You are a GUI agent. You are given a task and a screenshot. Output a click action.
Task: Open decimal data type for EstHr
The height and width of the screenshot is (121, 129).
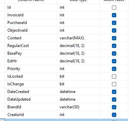point(78,61)
